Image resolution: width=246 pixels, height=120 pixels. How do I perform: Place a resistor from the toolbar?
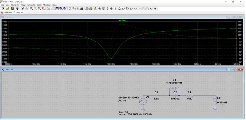(x=107, y=9)
